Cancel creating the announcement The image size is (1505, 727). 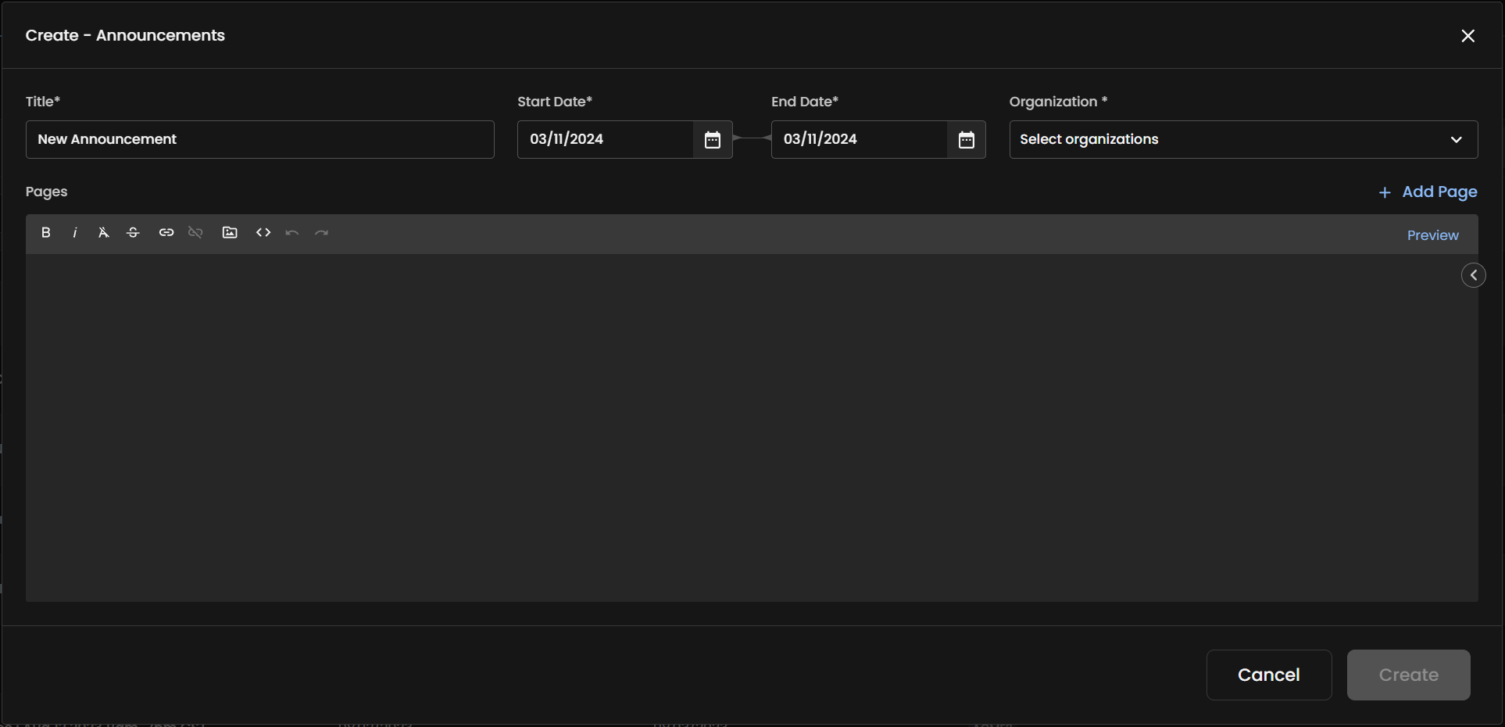click(1268, 675)
